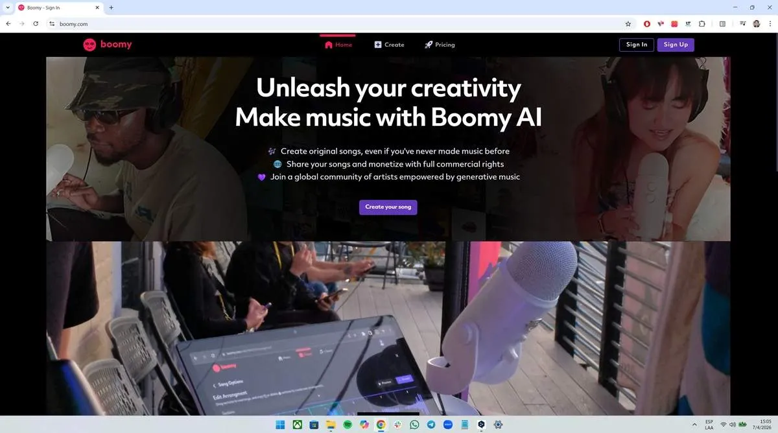This screenshot has height=433, width=778.
Task: Click text 'Make music with Boomy AI'
Action: tap(388, 118)
